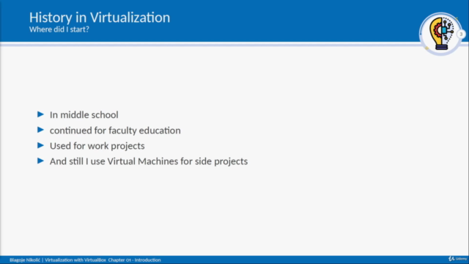Viewport: 469px width, 264px height.
Task: Click the 'Where did I start?' subtitle
Action: (59, 29)
